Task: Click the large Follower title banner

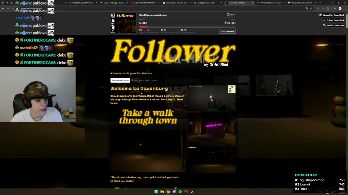Action: click(x=173, y=52)
